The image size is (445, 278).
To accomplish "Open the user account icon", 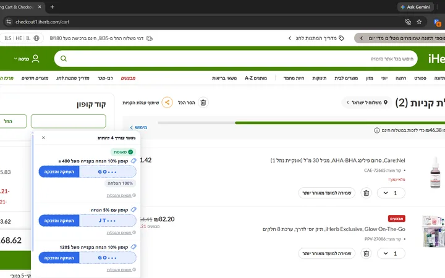I will pos(35,59).
